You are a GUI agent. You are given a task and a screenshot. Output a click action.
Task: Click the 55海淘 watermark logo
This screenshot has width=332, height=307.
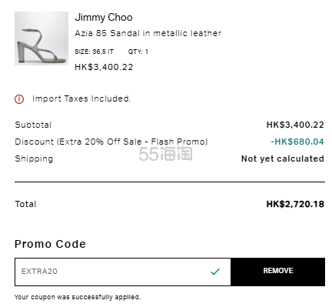pyautogui.click(x=165, y=154)
